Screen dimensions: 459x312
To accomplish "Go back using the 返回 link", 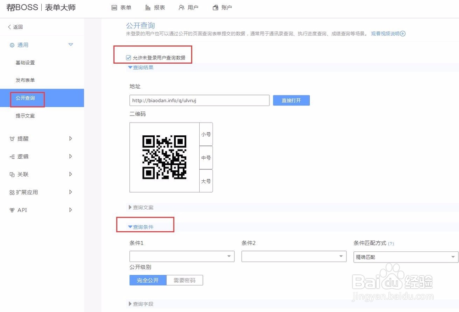I will point(15,27).
